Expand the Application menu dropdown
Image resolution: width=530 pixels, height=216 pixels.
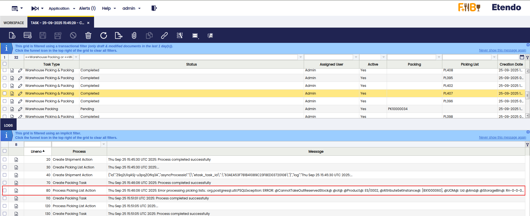tap(62, 8)
